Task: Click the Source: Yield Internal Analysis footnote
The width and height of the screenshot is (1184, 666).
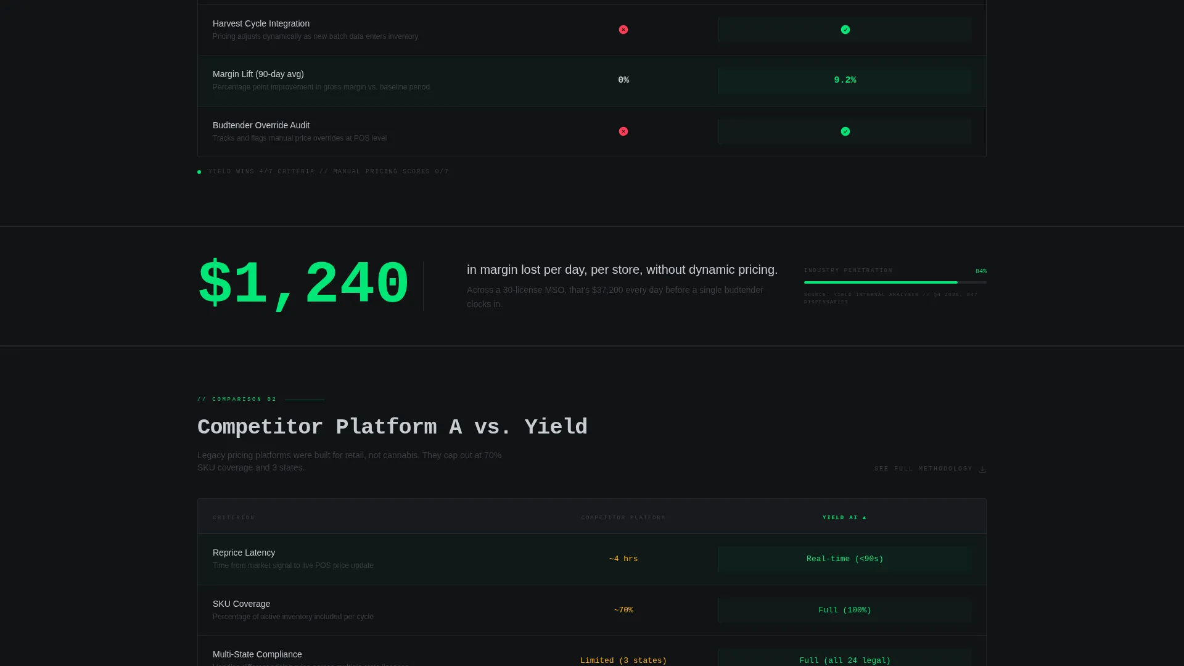Action: [x=891, y=298]
